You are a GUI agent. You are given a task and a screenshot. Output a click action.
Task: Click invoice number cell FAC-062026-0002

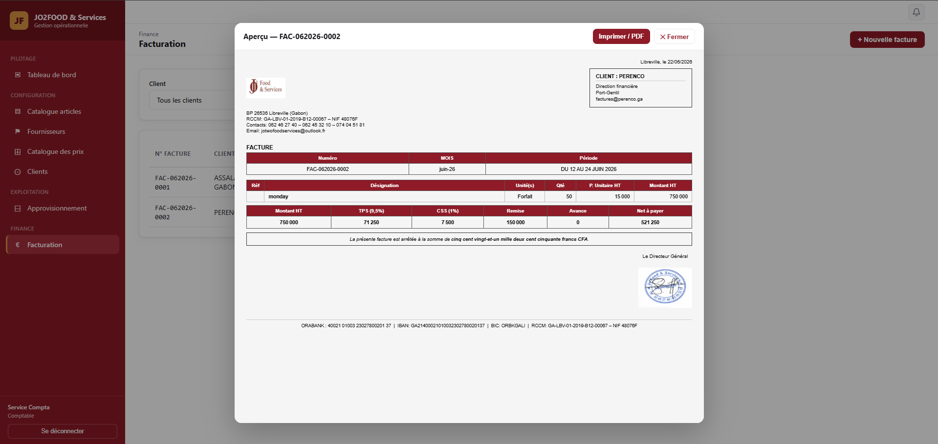point(327,169)
